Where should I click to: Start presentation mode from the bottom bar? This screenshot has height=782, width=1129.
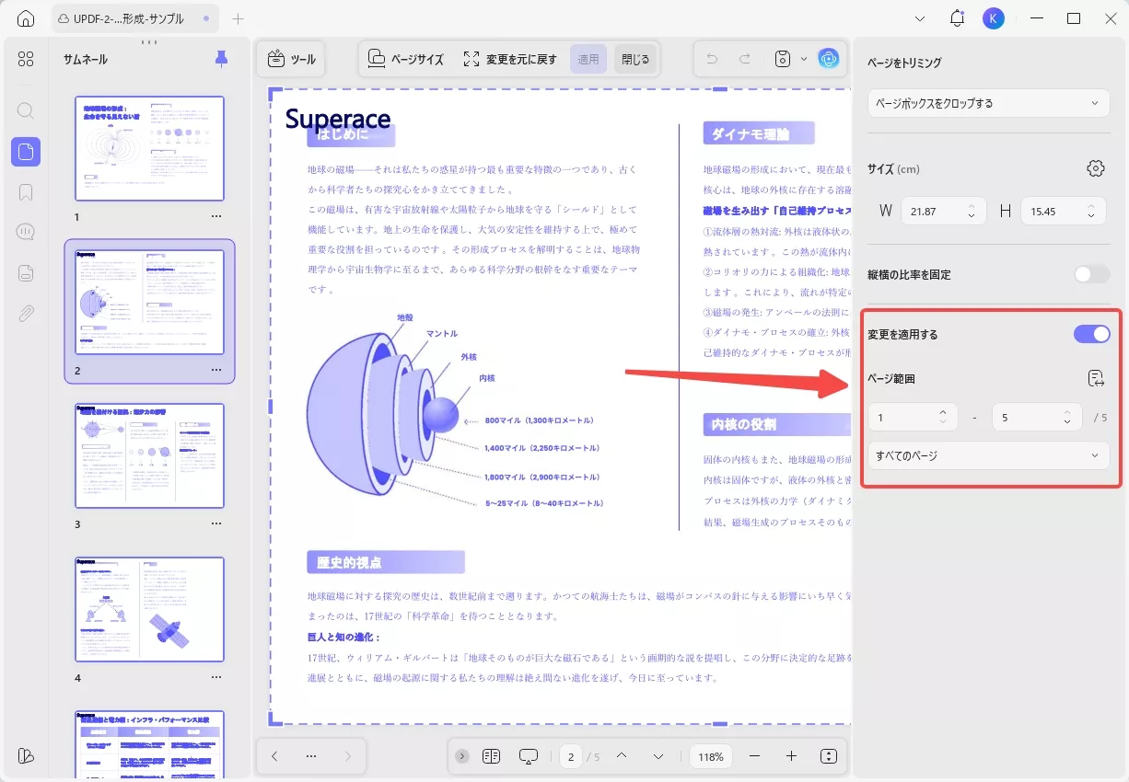pyautogui.click(x=528, y=755)
